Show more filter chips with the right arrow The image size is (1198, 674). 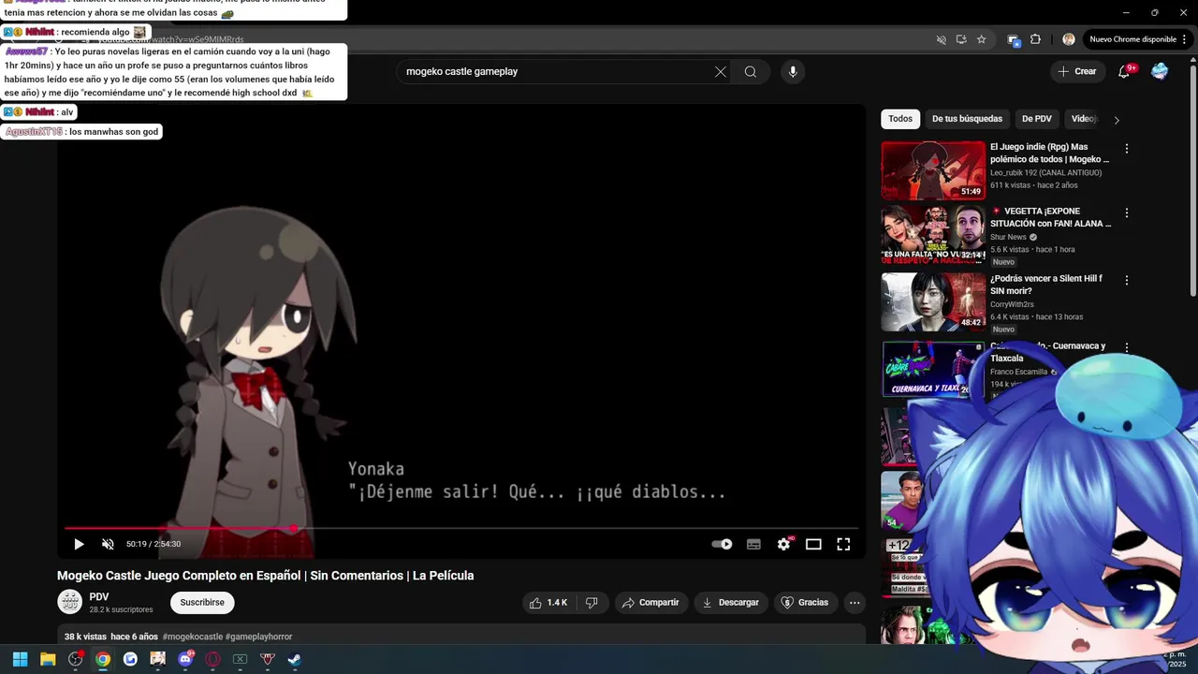1116,120
